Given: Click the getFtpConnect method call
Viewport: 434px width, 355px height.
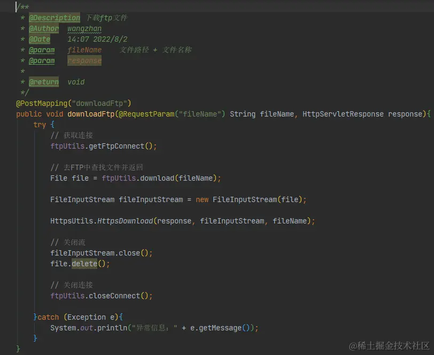Looking at the screenshot, I should pos(117,146).
